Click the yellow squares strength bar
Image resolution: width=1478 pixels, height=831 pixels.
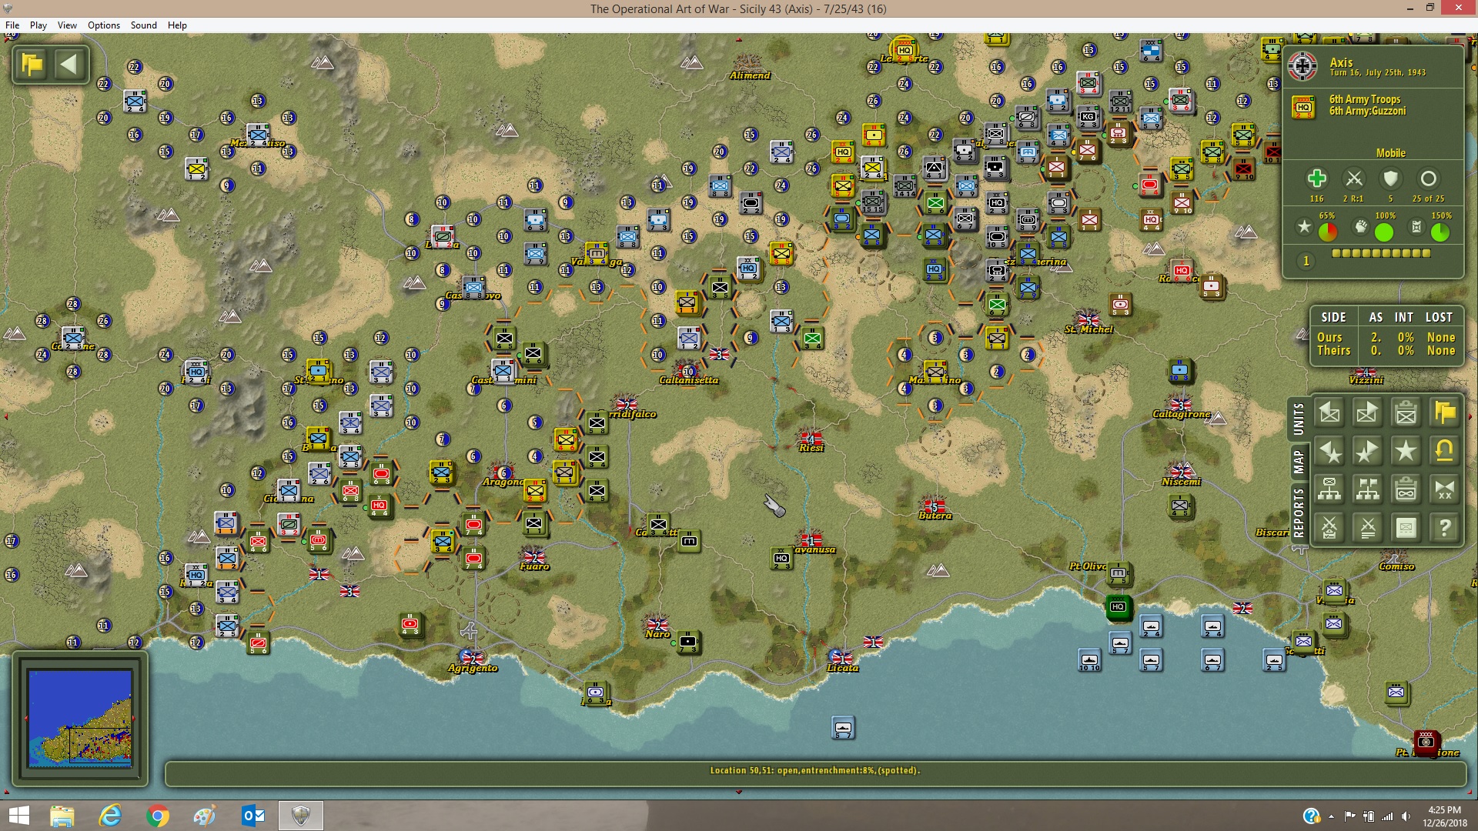(x=1380, y=253)
